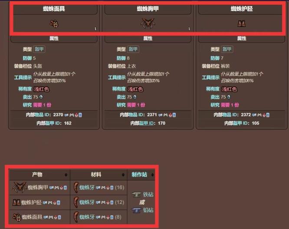Image resolution: width=289 pixels, height=229 pixels.
Task: Open 蜘蛛牙 link with quantity (8)
Action: tap(87, 217)
